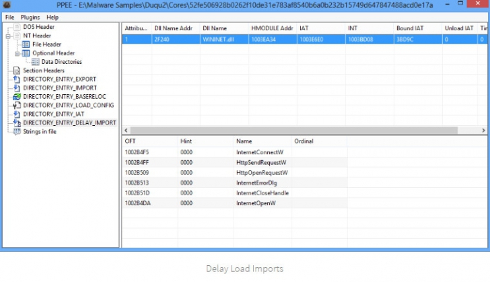Click the Attribu... column header
This screenshot has height=282, width=490.
coord(137,28)
